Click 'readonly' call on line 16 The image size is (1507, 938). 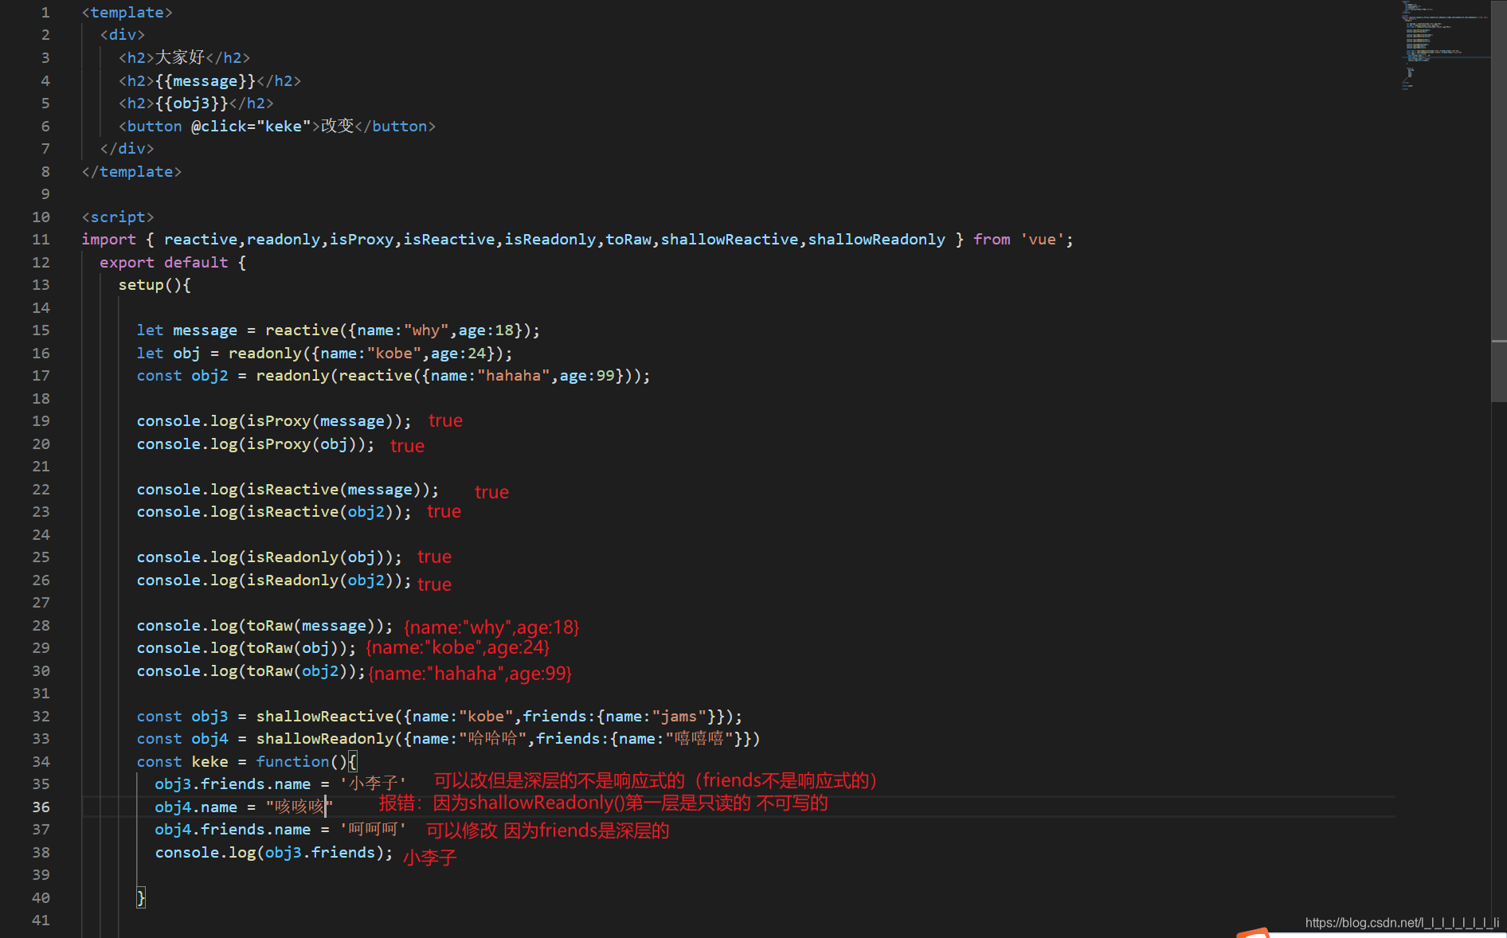coord(265,353)
